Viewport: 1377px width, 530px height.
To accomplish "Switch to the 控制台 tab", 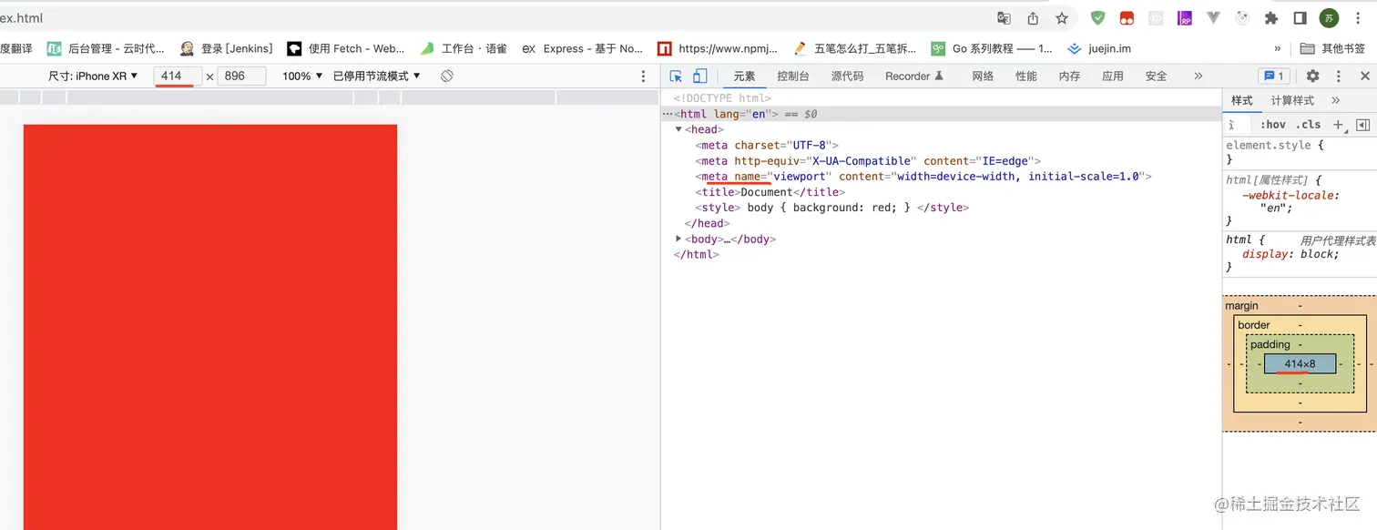I will coord(793,76).
